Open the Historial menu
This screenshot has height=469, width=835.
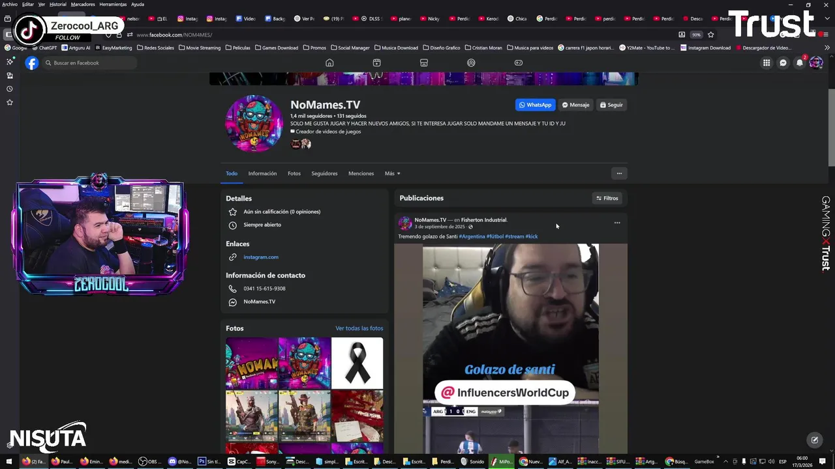click(x=58, y=4)
